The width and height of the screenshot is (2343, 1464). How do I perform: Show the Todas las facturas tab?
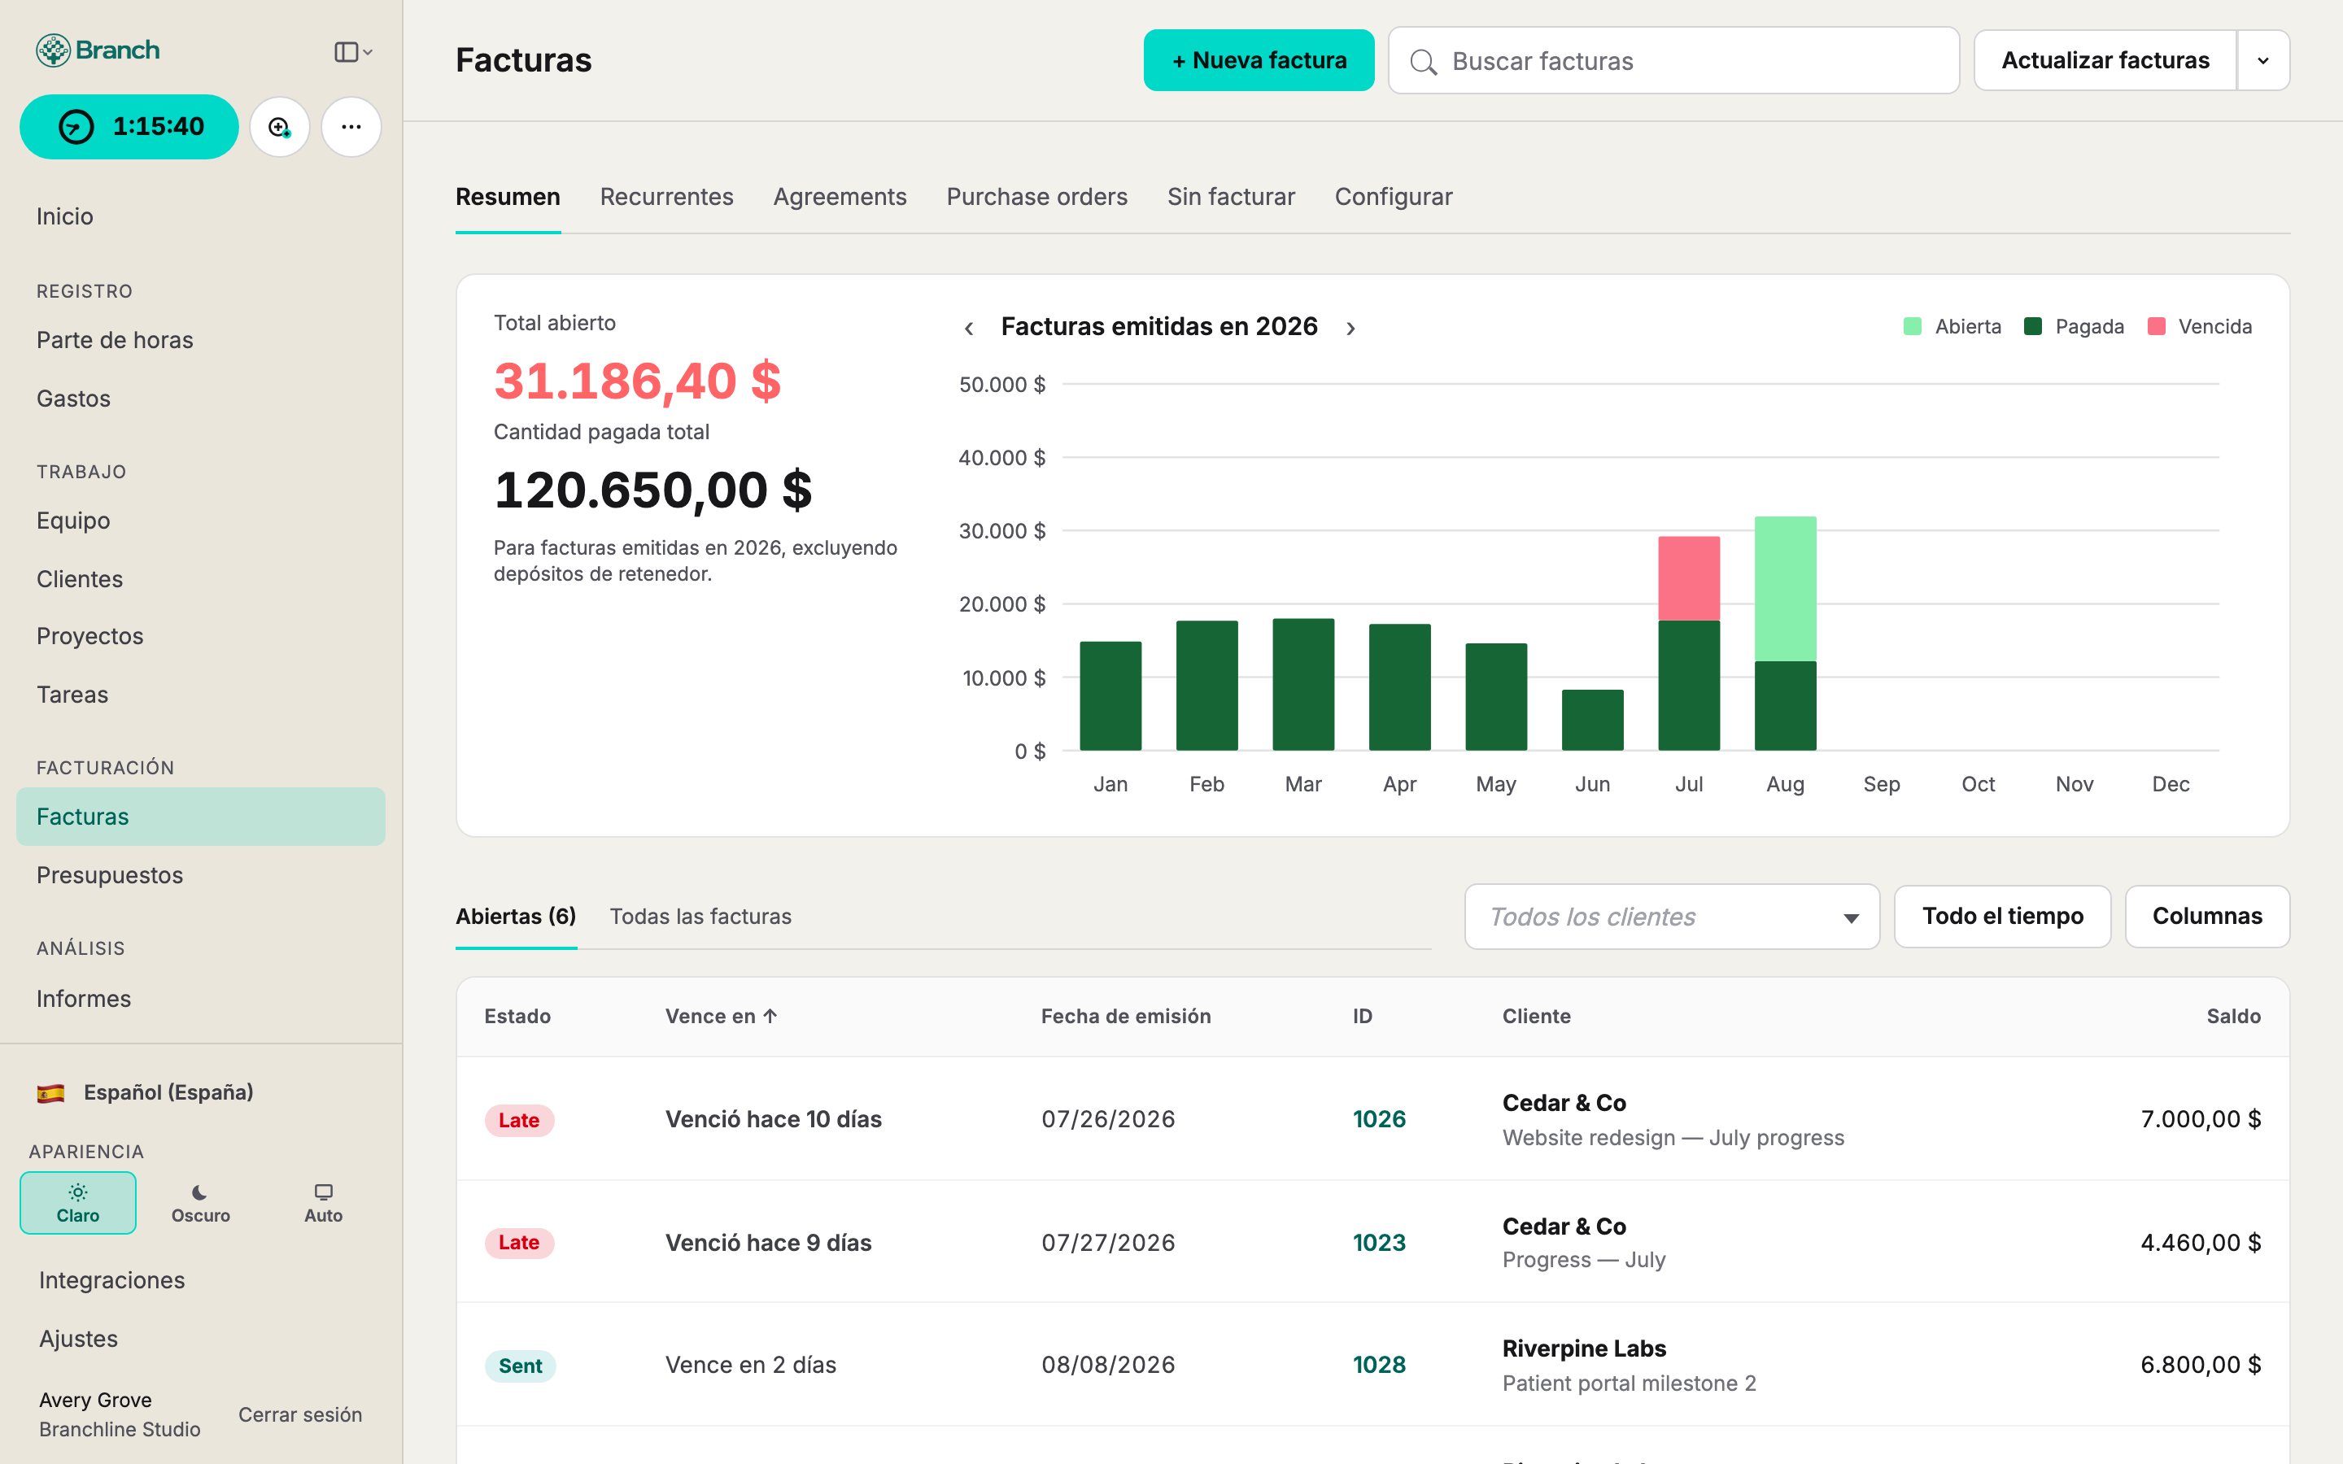click(x=700, y=916)
